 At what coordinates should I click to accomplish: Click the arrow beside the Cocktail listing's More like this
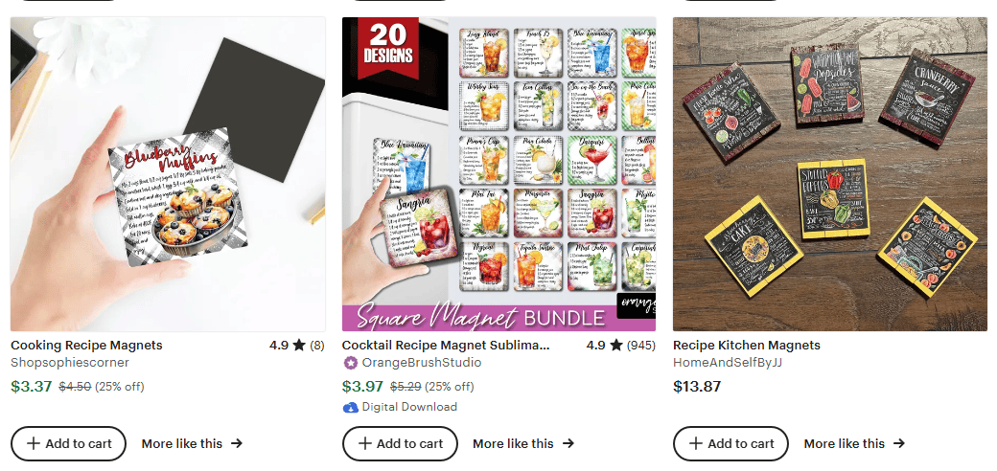coord(568,443)
